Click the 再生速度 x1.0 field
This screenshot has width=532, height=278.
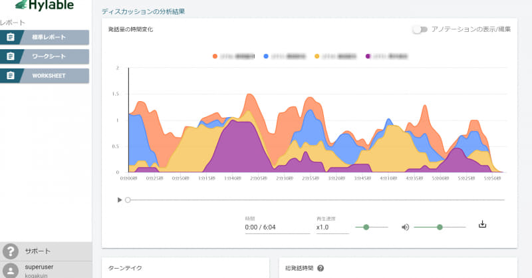[331, 227]
